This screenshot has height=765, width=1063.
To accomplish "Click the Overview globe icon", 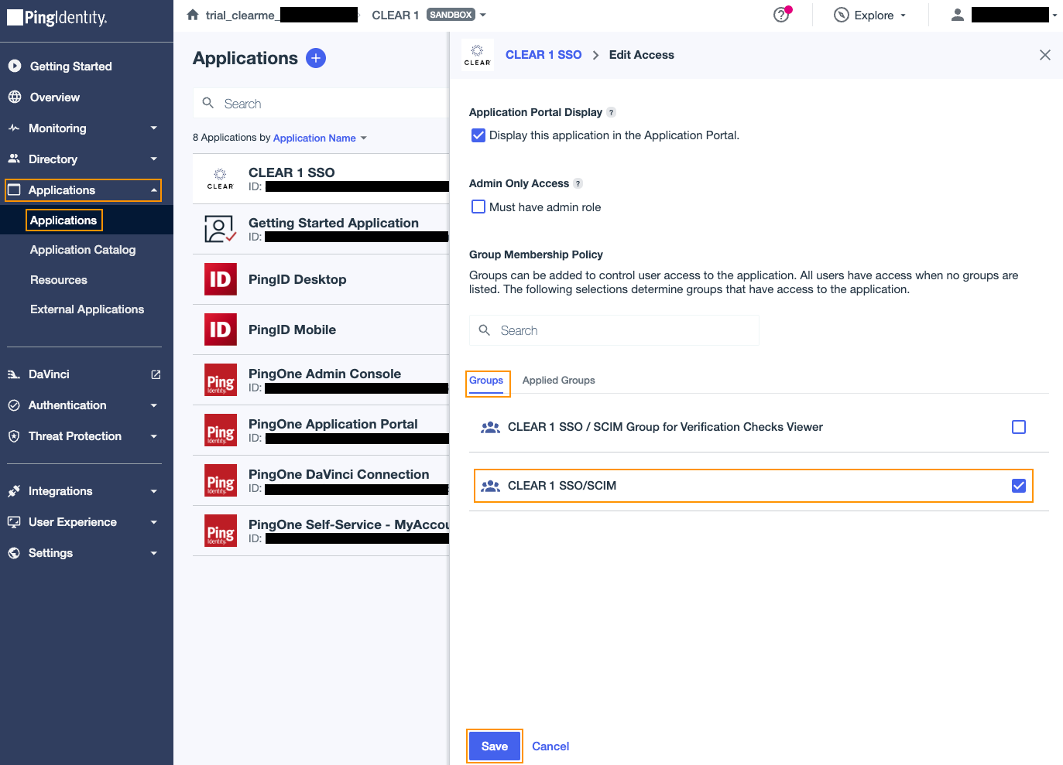I will point(14,97).
